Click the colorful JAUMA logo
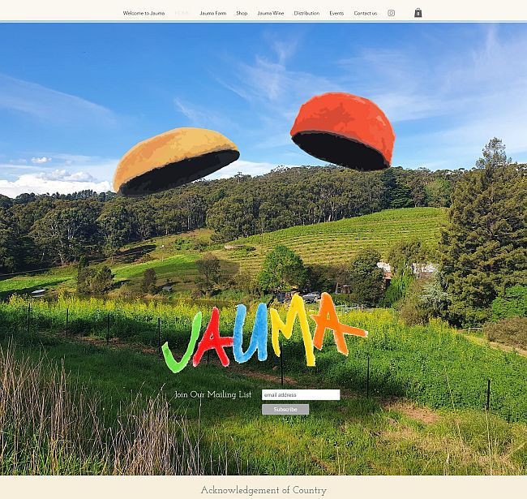The image size is (527, 499). click(264, 333)
